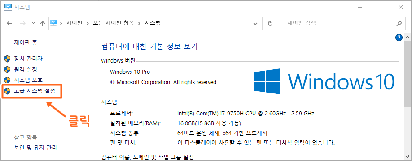
Task: Minimize the 시스템 window
Action: 359,7
